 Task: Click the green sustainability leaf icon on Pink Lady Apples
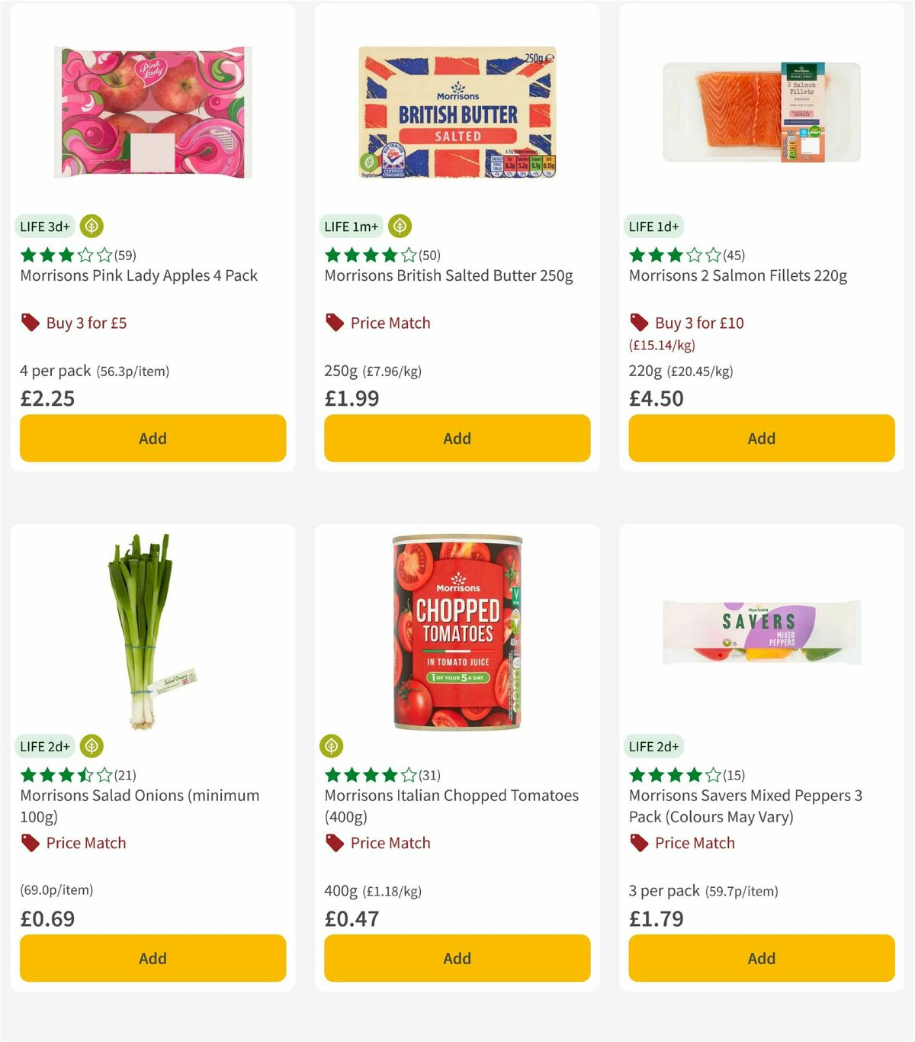(x=91, y=226)
